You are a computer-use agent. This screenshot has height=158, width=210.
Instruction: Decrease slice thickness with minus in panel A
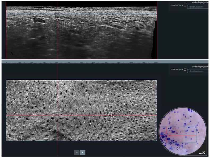pos(185,7)
